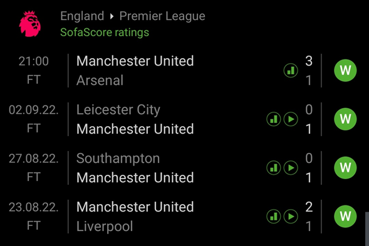Image resolution: width=369 pixels, height=246 pixels.
Task: Open statistics icon for Liverpool match
Action: tap(273, 216)
